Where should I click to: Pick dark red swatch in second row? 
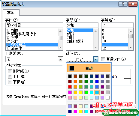[x=70, y=82]
